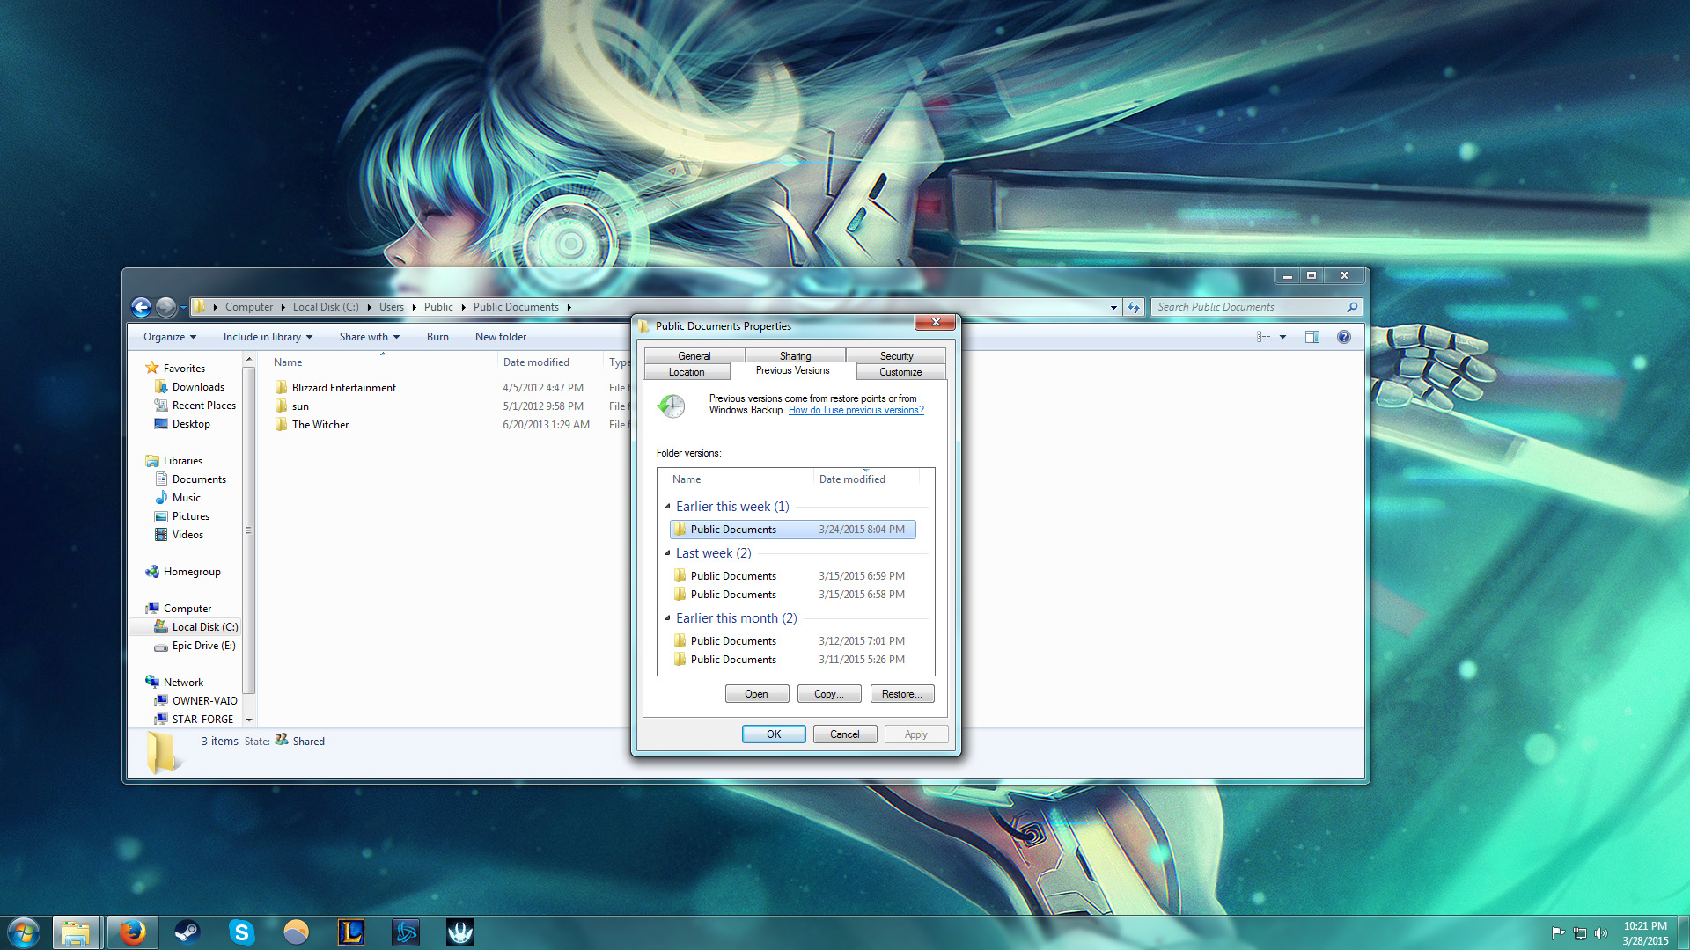
Task: Click the Windows Start orb
Action: (x=24, y=932)
